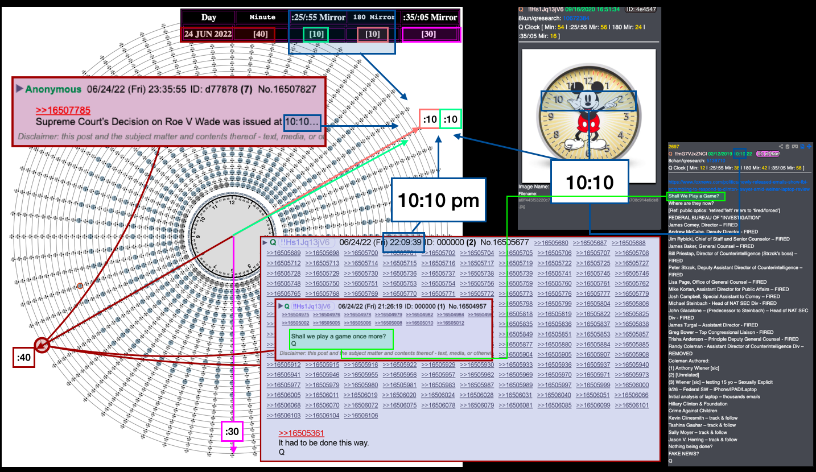Click the blue move arrows icon on post 2697
This screenshot has height=472, width=816.
pos(809,147)
